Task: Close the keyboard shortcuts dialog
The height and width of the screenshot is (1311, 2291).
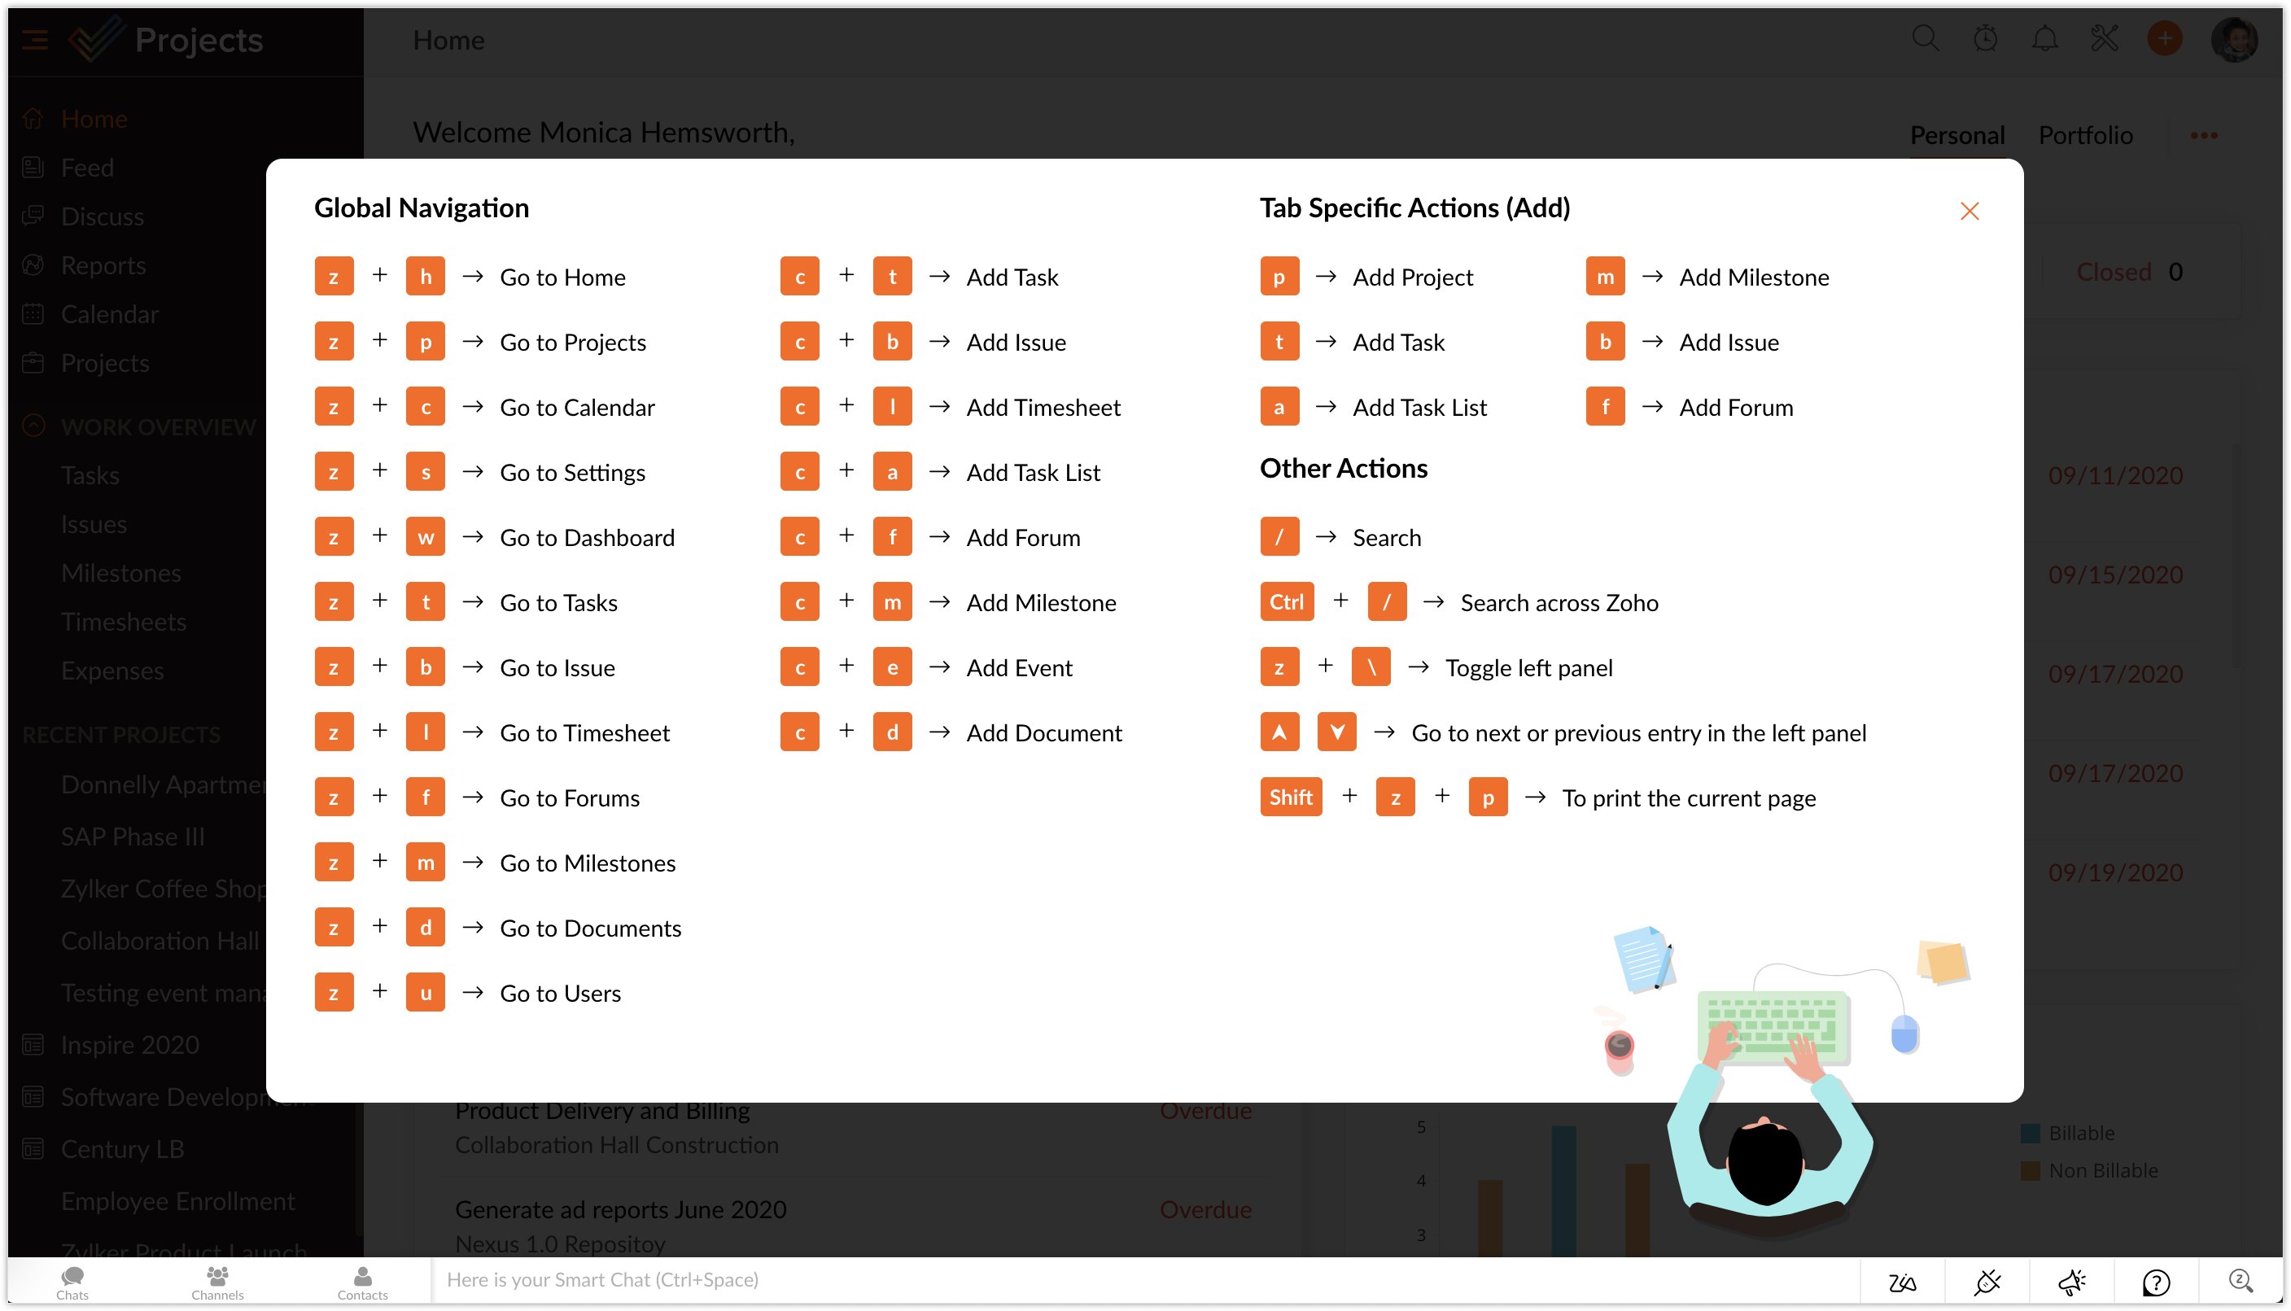Action: point(1969,211)
